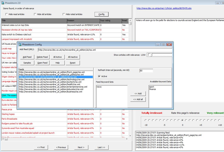224x152 pixels.
Task: Select the +5 relevance rating radio button
Action: 201,120
